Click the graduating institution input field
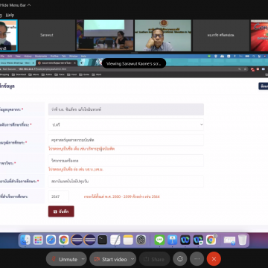Viewport: 268px width, 268px height. (126, 181)
